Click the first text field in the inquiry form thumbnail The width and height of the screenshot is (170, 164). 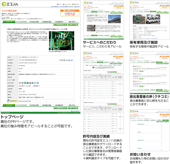[x=150, y=127]
